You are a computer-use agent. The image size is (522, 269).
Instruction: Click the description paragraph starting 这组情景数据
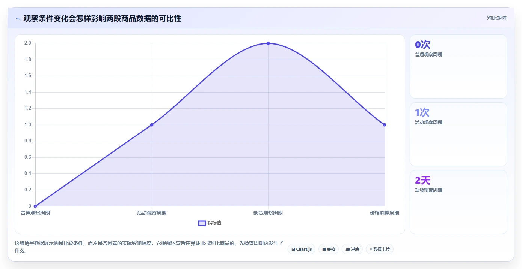pyautogui.click(x=149, y=247)
